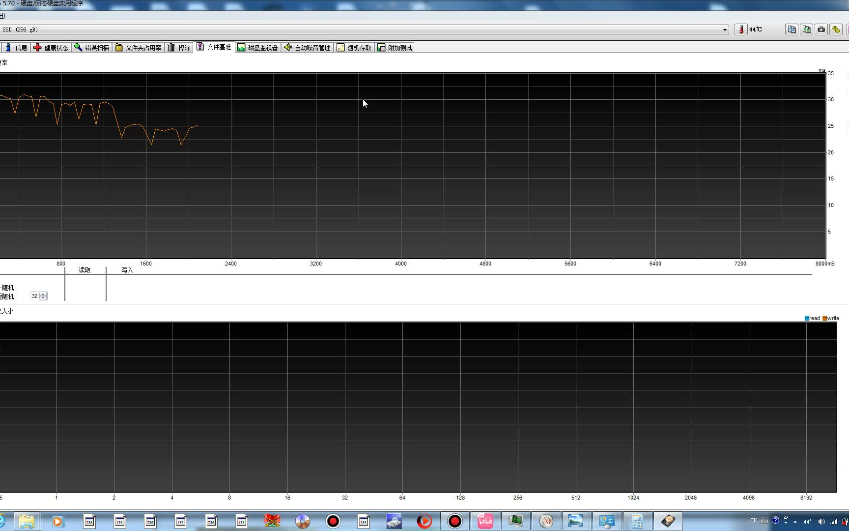Open the control panel taskbar icon

[607, 521]
